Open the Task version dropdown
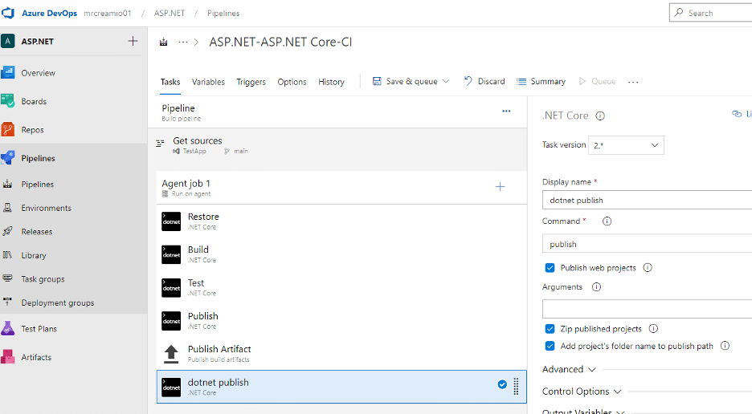 coord(626,145)
